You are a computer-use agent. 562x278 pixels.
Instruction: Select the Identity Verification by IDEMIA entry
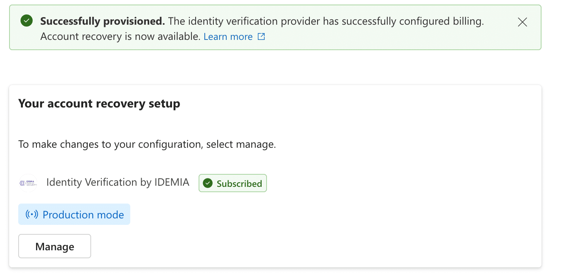pos(118,182)
